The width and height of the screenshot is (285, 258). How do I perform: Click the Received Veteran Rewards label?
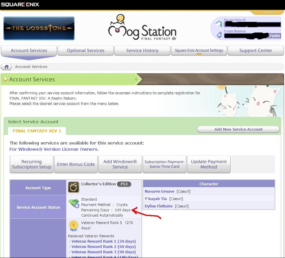click(x=91, y=236)
